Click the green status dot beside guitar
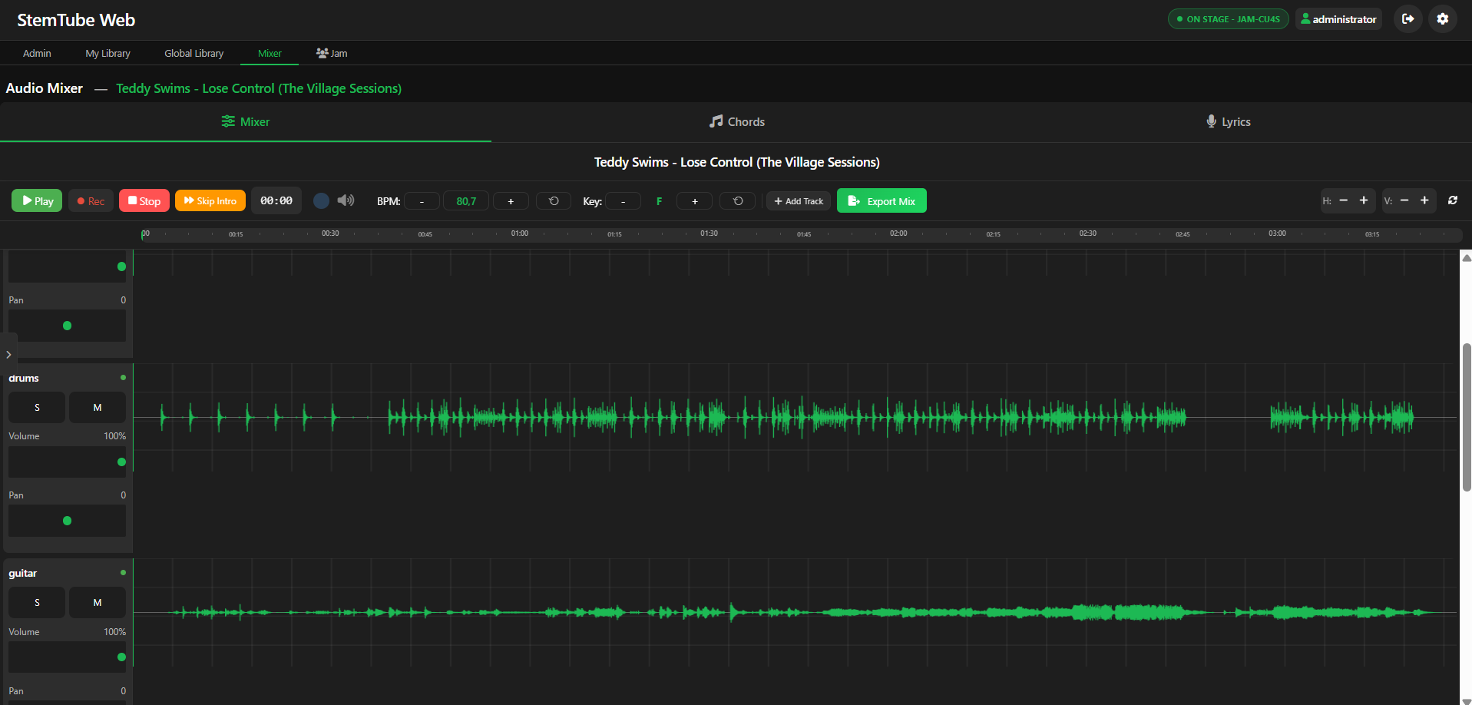1472x705 pixels. [123, 572]
